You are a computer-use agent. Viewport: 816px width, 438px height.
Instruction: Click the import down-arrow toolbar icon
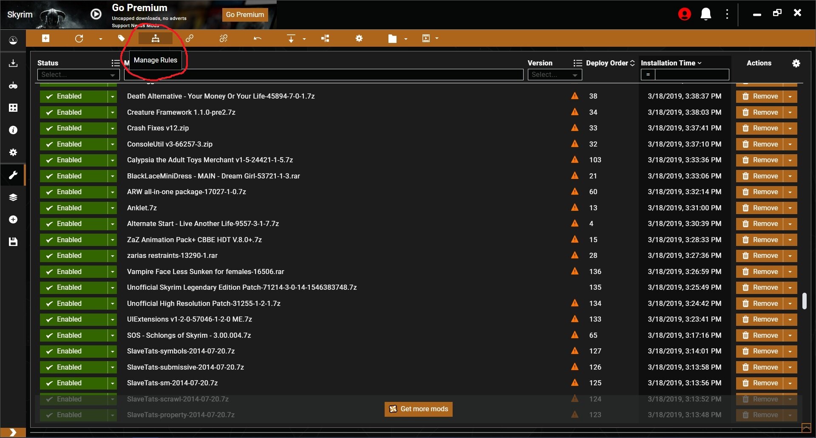pos(291,39)
